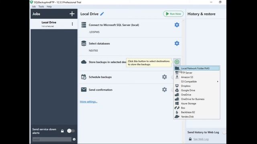This screenshot has height=144, width=257.
Task: Click the schedule calendar icon
Action: tap(84, 77)
